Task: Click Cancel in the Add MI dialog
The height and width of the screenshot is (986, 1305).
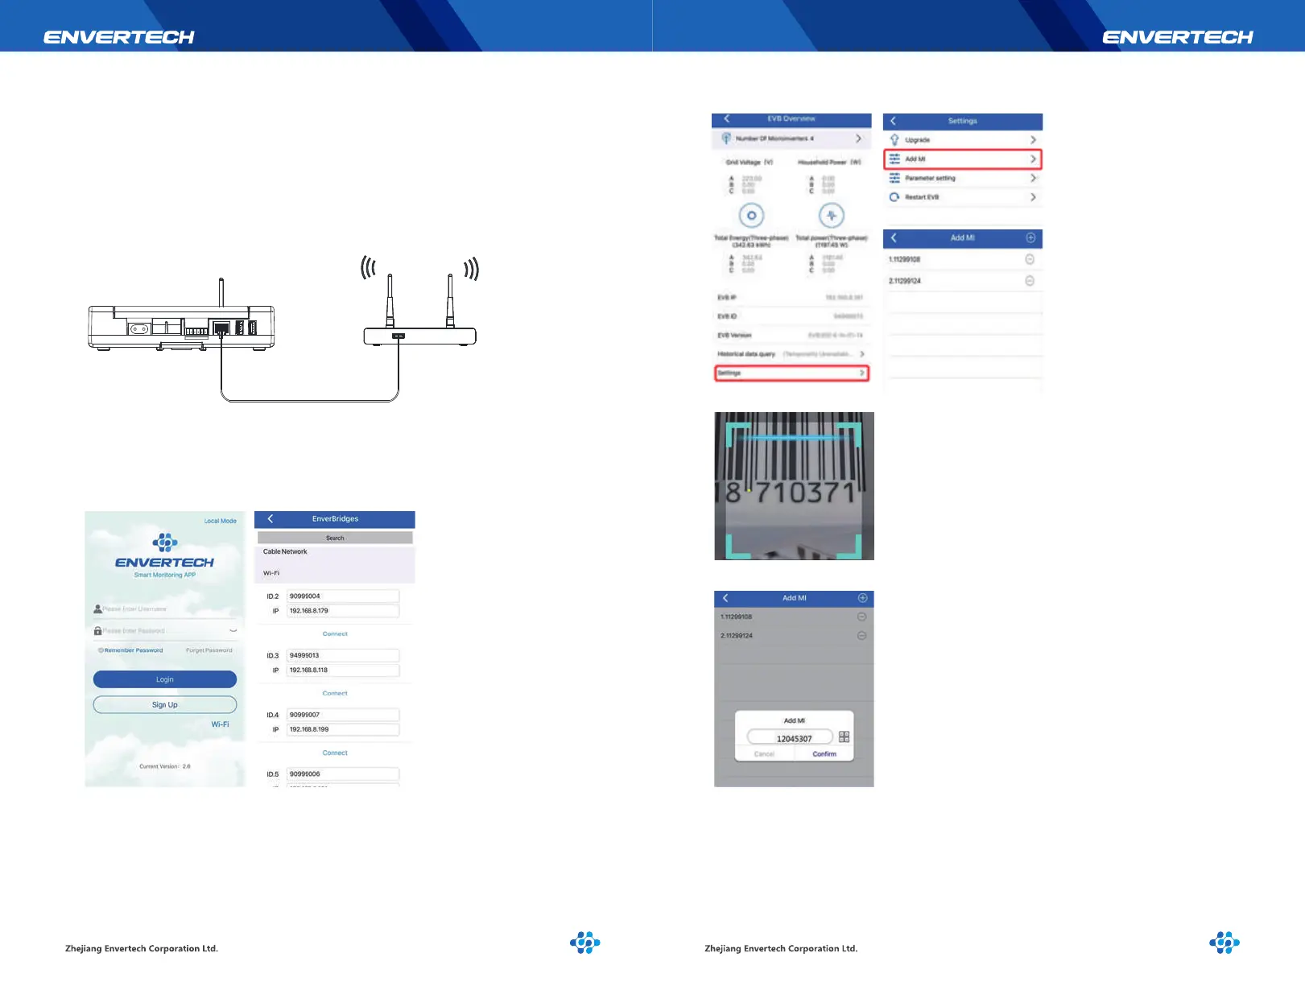Action: 764,754
